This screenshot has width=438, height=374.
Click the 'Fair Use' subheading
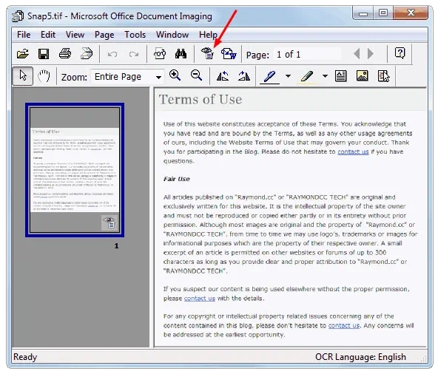point(177,179)
